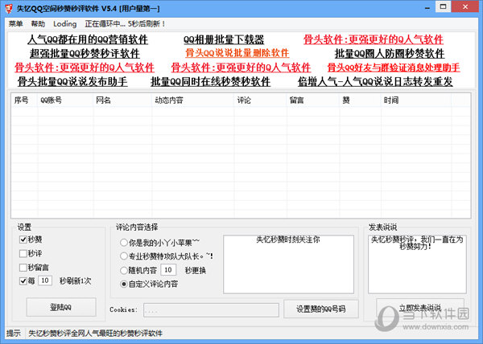Image resolution: width=483 pixels, height=344 pixels.
Task: Click the 时间 column header
Action: (x=416, y=100)
